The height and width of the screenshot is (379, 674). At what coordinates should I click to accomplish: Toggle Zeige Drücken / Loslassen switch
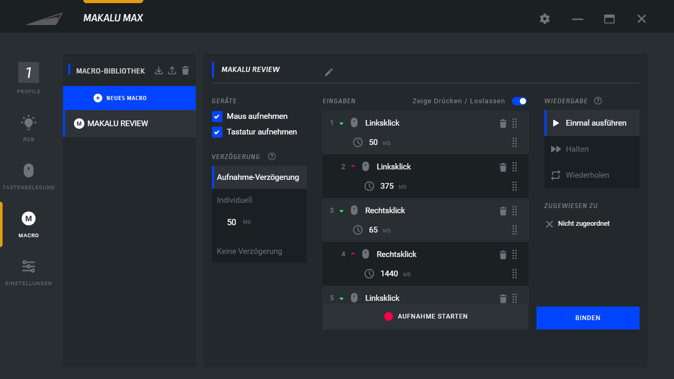tap(519, 101)
